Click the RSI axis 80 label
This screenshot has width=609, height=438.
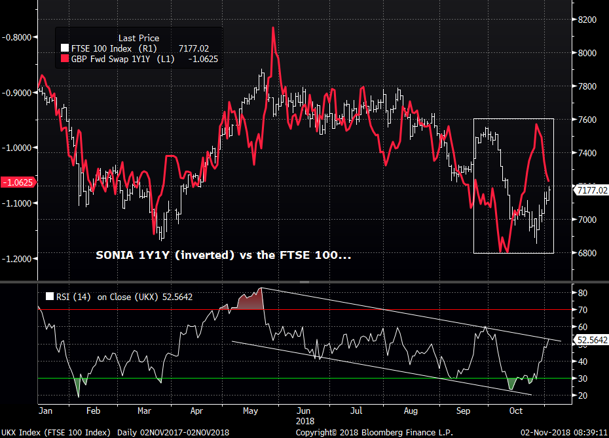583,293
